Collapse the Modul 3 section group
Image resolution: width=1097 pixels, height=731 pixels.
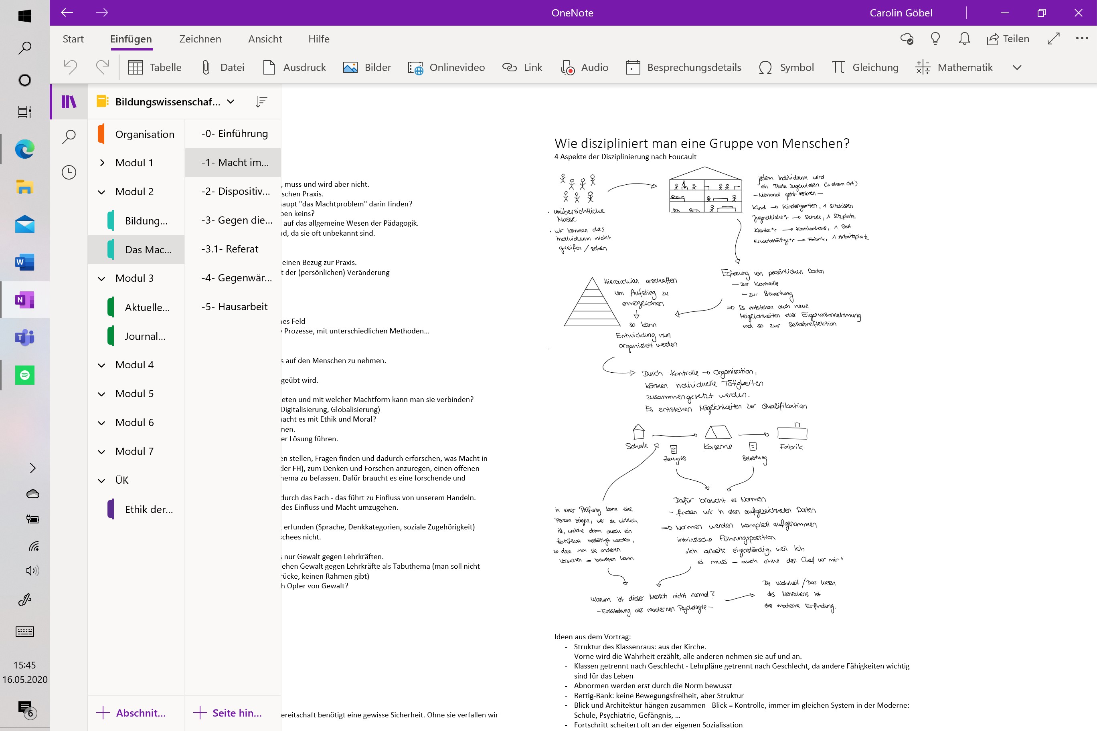point(102,278)
